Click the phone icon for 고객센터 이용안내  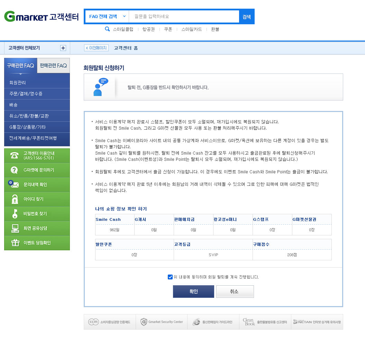(15, 156)
